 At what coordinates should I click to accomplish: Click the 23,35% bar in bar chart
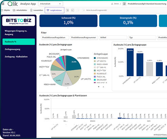coord(130,62)
